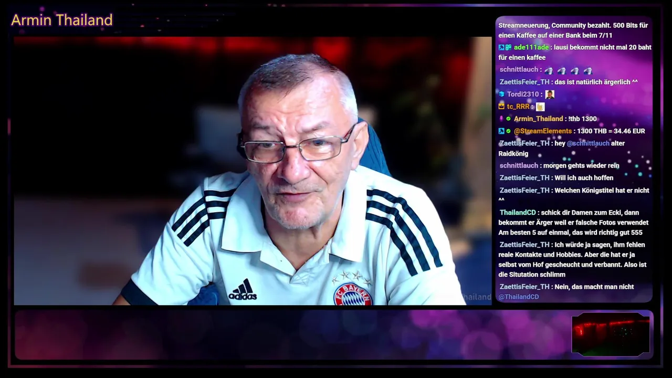
Task: Open ade111ade's chat username
Action: (530, 47)
